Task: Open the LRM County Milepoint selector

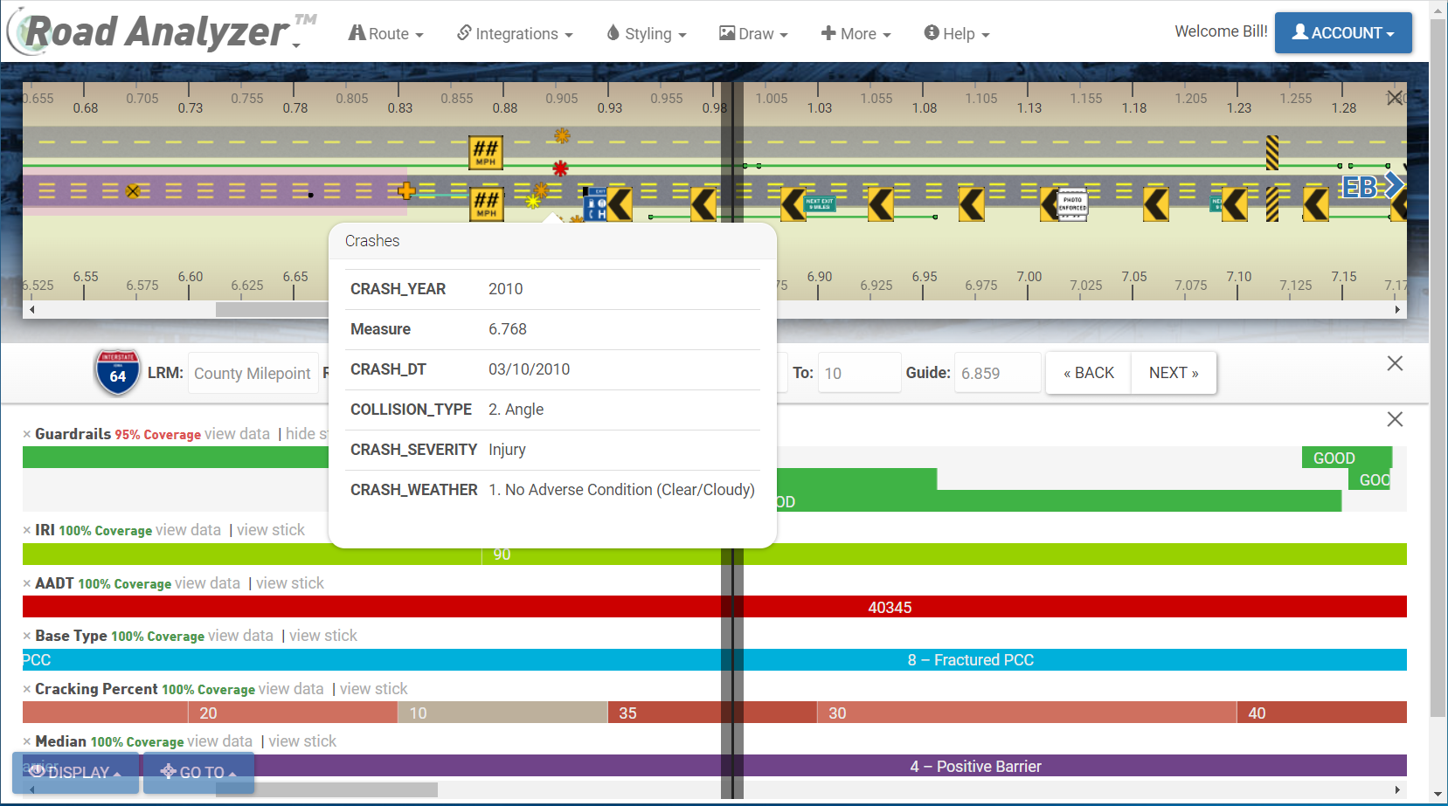Action: click(x=252, y=373)
